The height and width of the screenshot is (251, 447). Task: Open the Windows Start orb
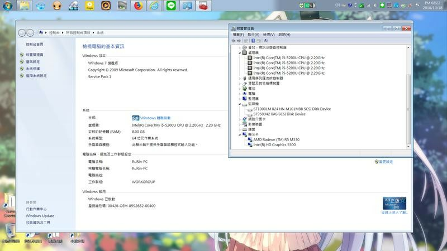coord(7,6)
